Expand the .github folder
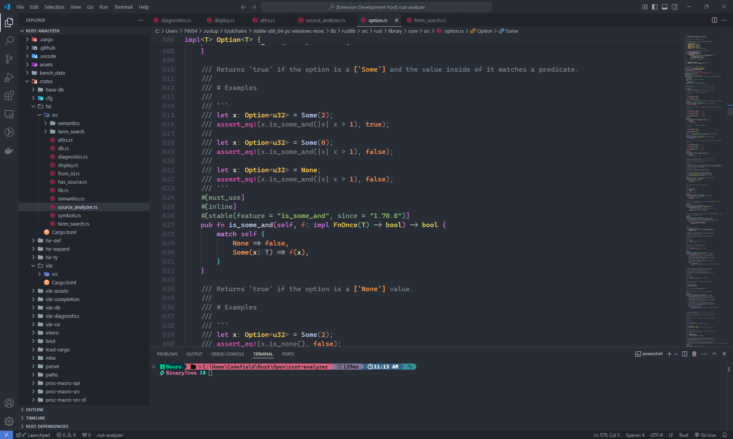The height and width of the screenshot is (439, 733). (27, 48)
